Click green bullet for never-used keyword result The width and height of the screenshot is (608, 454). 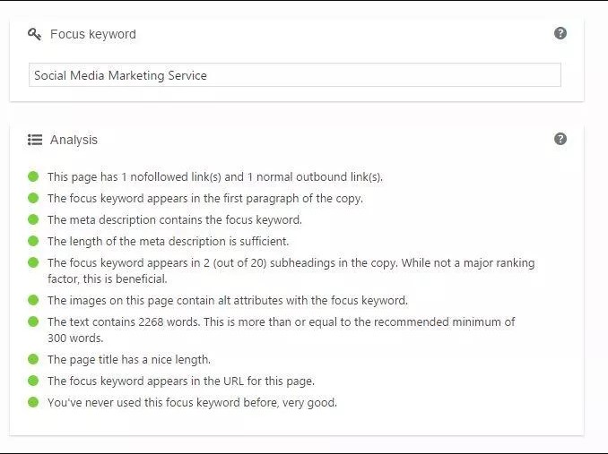(33, 402)
